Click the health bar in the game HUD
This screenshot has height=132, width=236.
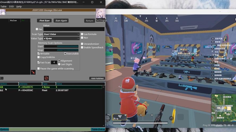click(140, 123)
